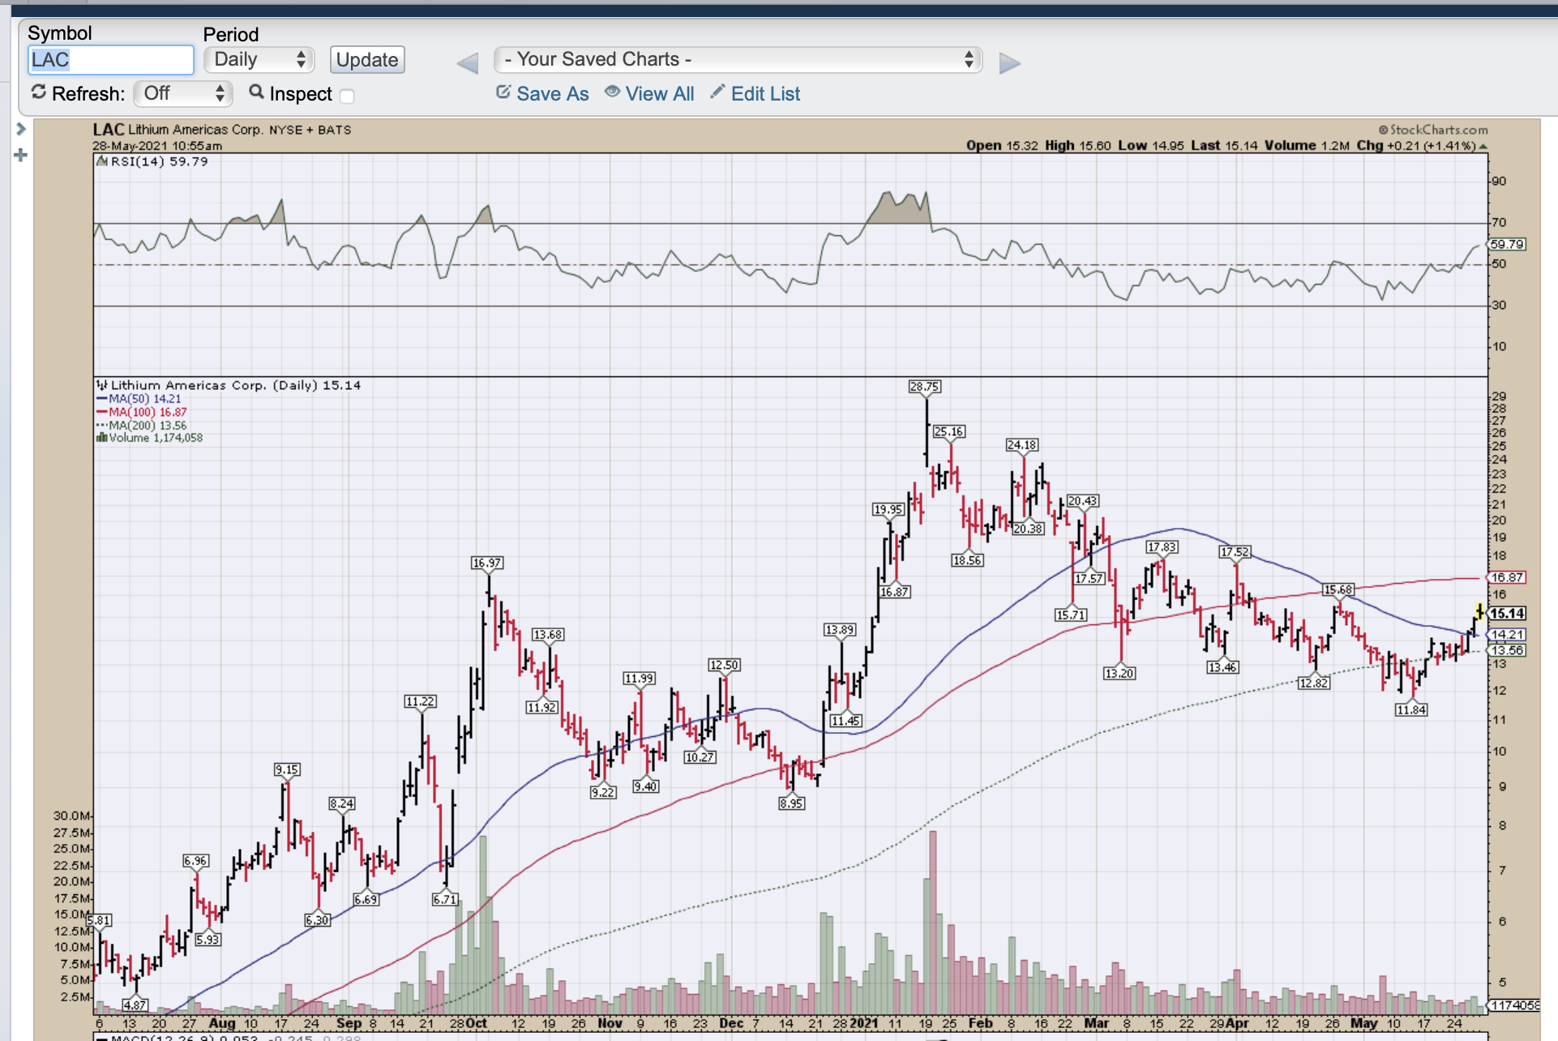Click the 24.18 February high label
The width and height of the screenshot is (1558, 1041).
pyautogui.click(x=1022, y=444)
